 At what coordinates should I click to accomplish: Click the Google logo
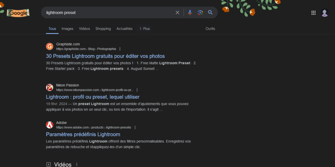click(x=18, y=13)
